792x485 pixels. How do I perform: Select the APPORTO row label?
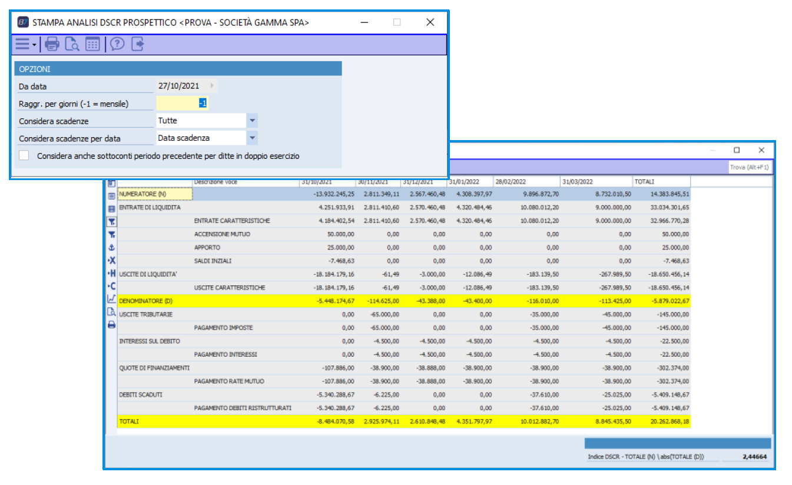point(207,247)
